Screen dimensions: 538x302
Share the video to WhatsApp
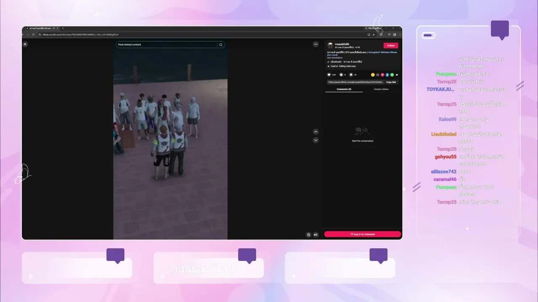pos(392,75)
